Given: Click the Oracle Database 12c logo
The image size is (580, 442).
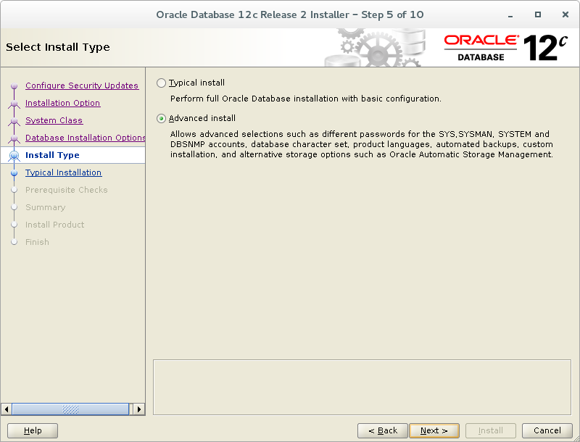Looking at the screenshot, I should click(505, 48).
